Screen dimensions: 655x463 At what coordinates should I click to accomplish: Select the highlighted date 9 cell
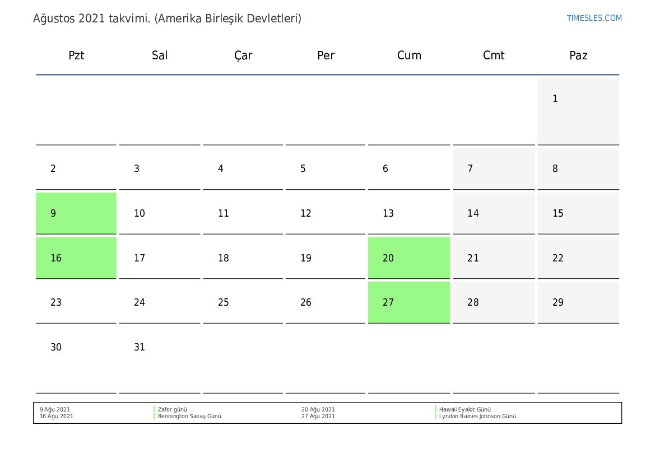pyautogui.click(x=76, y=213)
